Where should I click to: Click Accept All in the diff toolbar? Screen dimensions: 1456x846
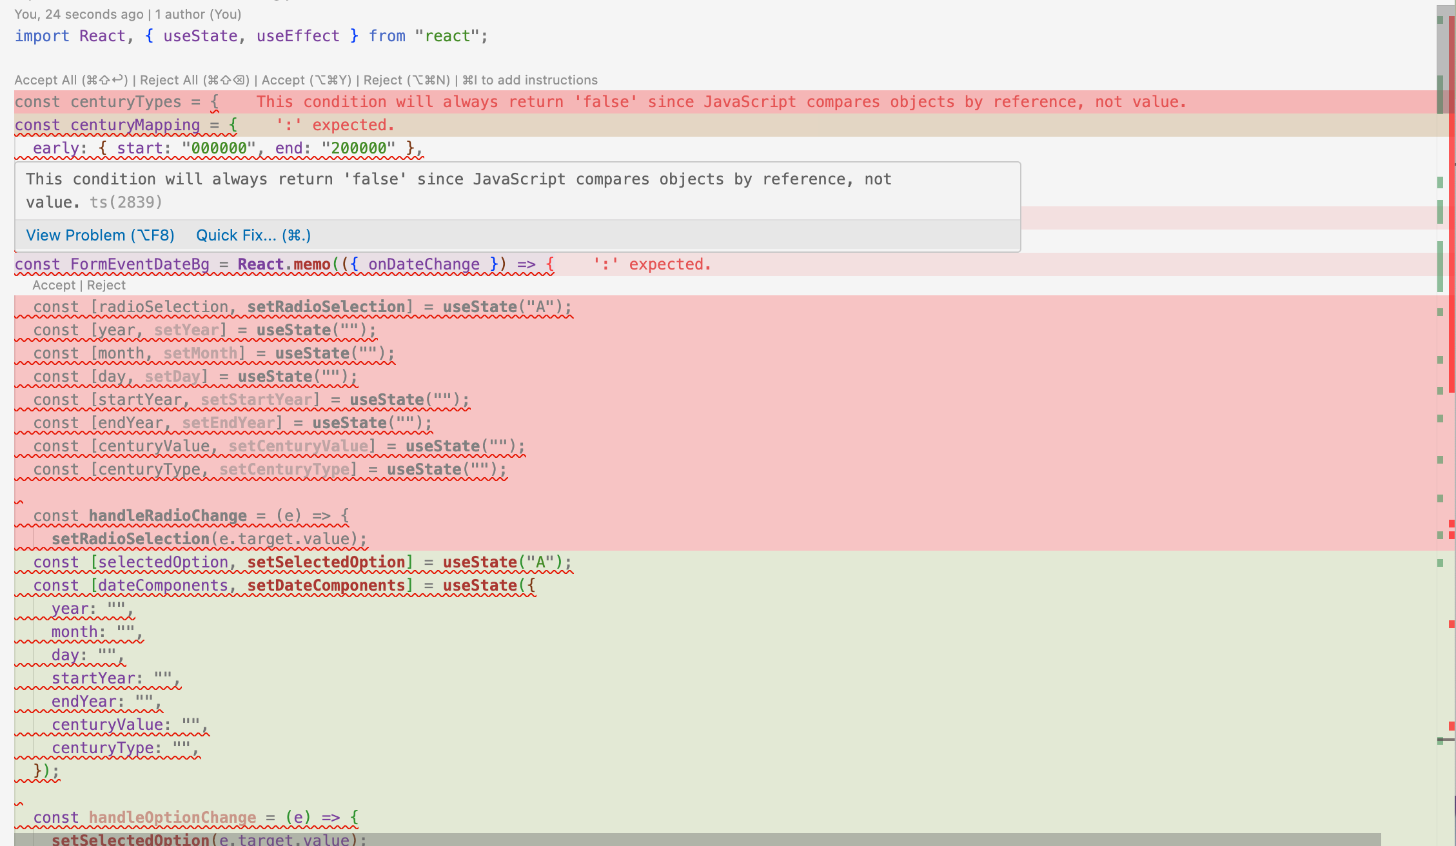(x=71, y=80)
